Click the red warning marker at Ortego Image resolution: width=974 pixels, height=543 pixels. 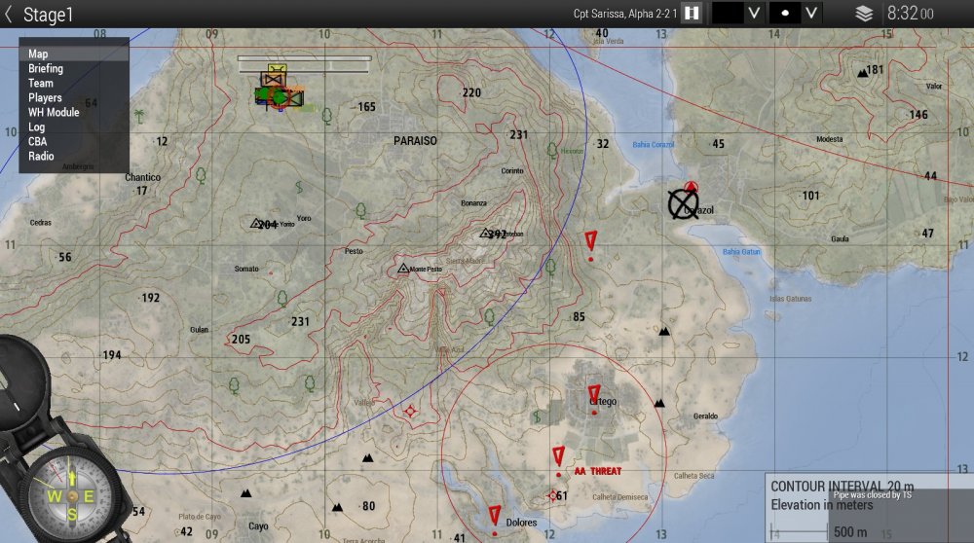point(594,395)
